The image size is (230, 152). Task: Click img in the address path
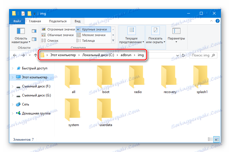pos(141,55)
